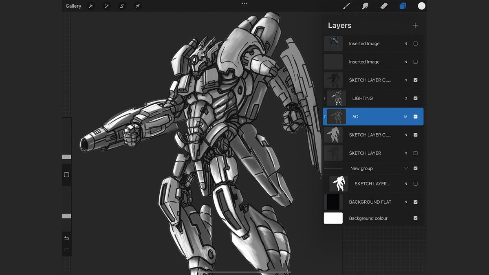This screenshot has height=275, width=489.
Task: Hide the LIGHTING layer
Action: [x=416, y=98]
